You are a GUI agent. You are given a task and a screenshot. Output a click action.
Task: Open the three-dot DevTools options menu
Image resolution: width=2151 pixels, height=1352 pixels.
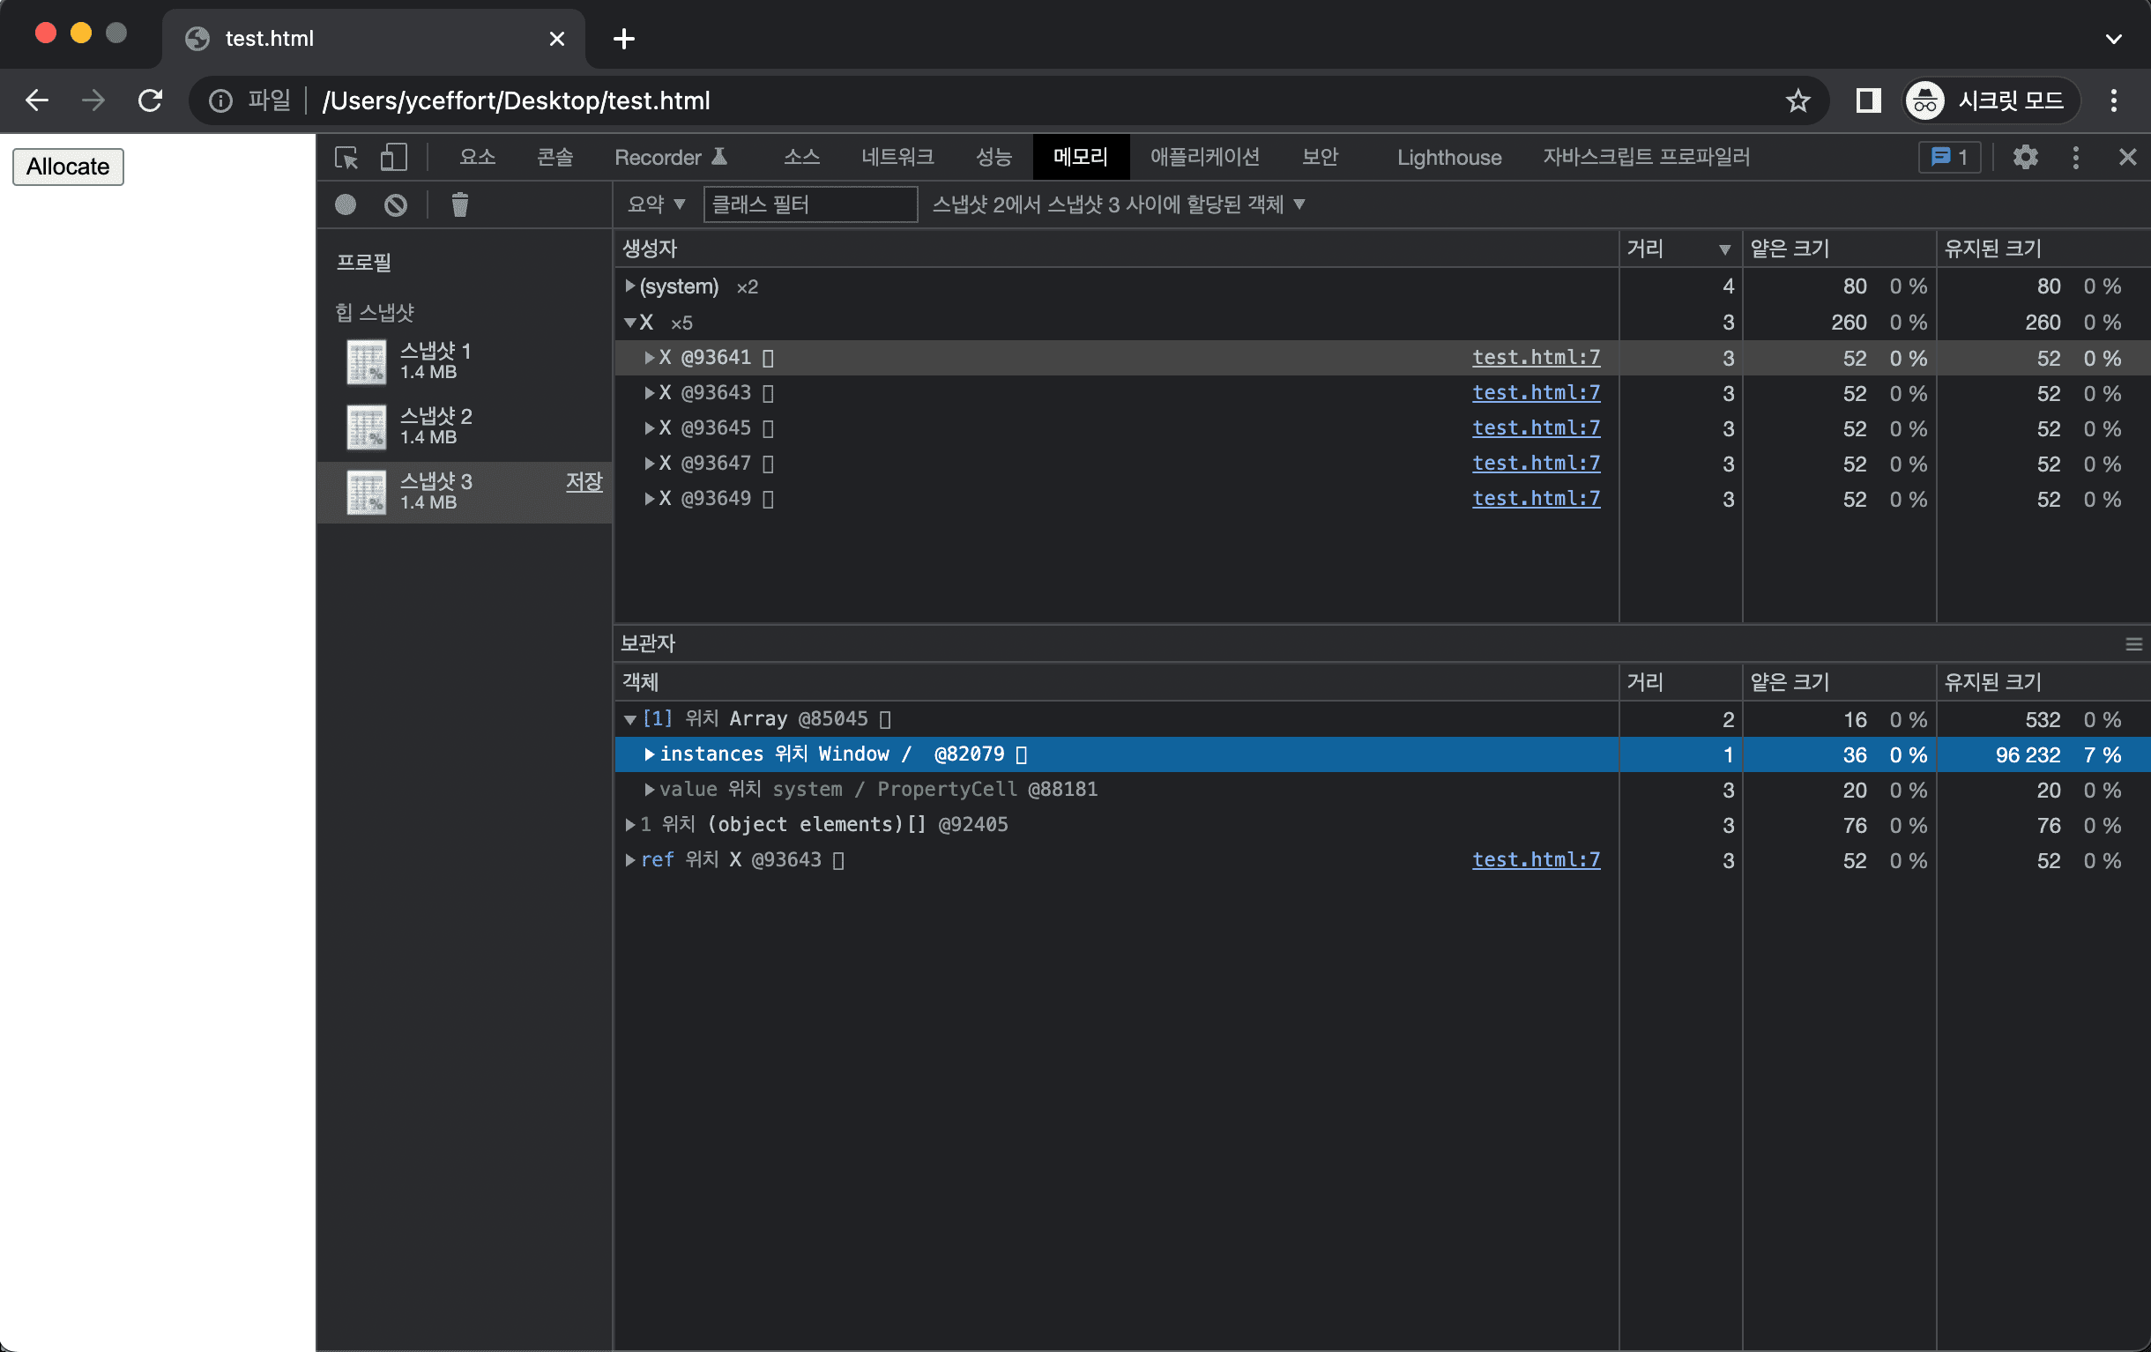coord(2076,157)
